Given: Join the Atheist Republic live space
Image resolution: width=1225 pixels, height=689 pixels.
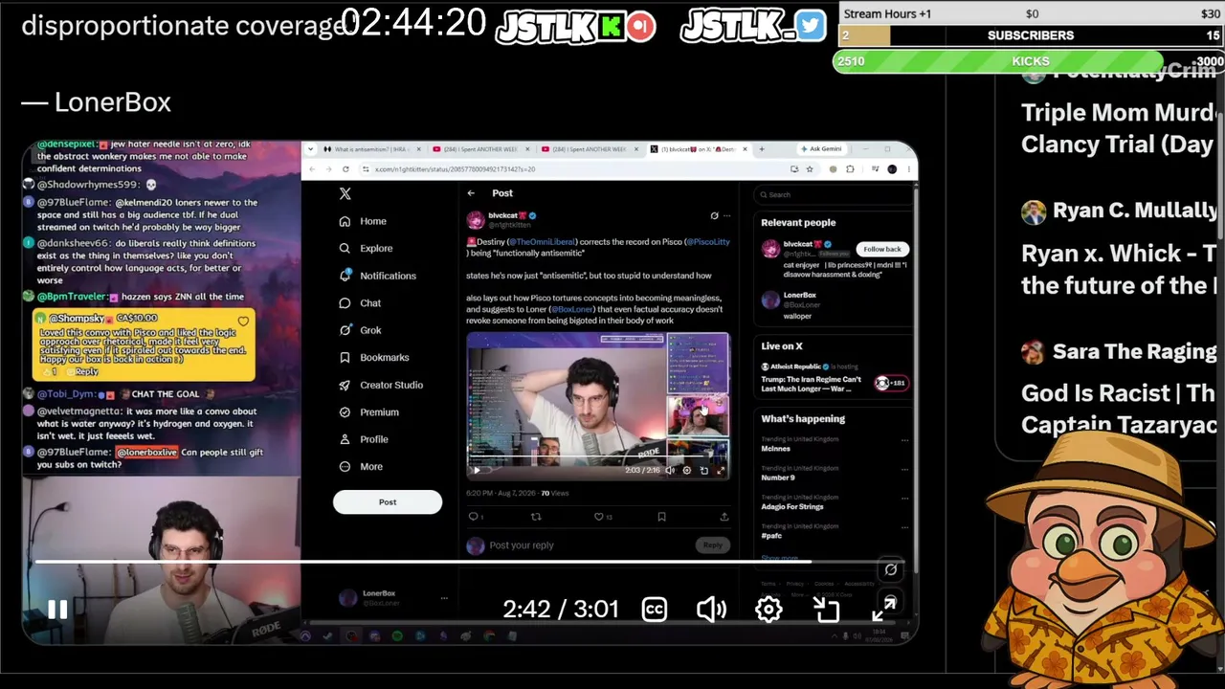Looking at the screenshot, I should [890, 383].
